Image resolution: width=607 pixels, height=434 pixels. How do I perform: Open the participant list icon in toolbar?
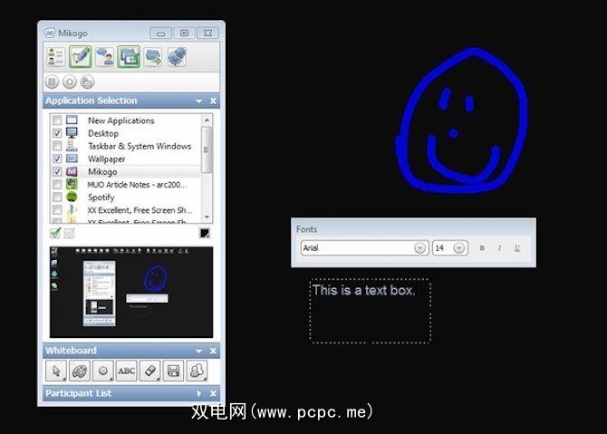click(x=55, y=57)
